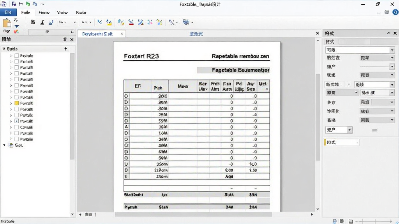Toggle the yellow highlighted tree checkbox

[16, 103]
